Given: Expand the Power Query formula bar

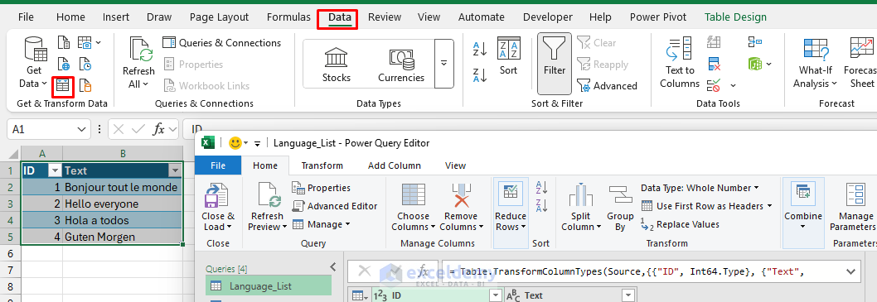Looking at the screenshot, I should coord(851,271).
